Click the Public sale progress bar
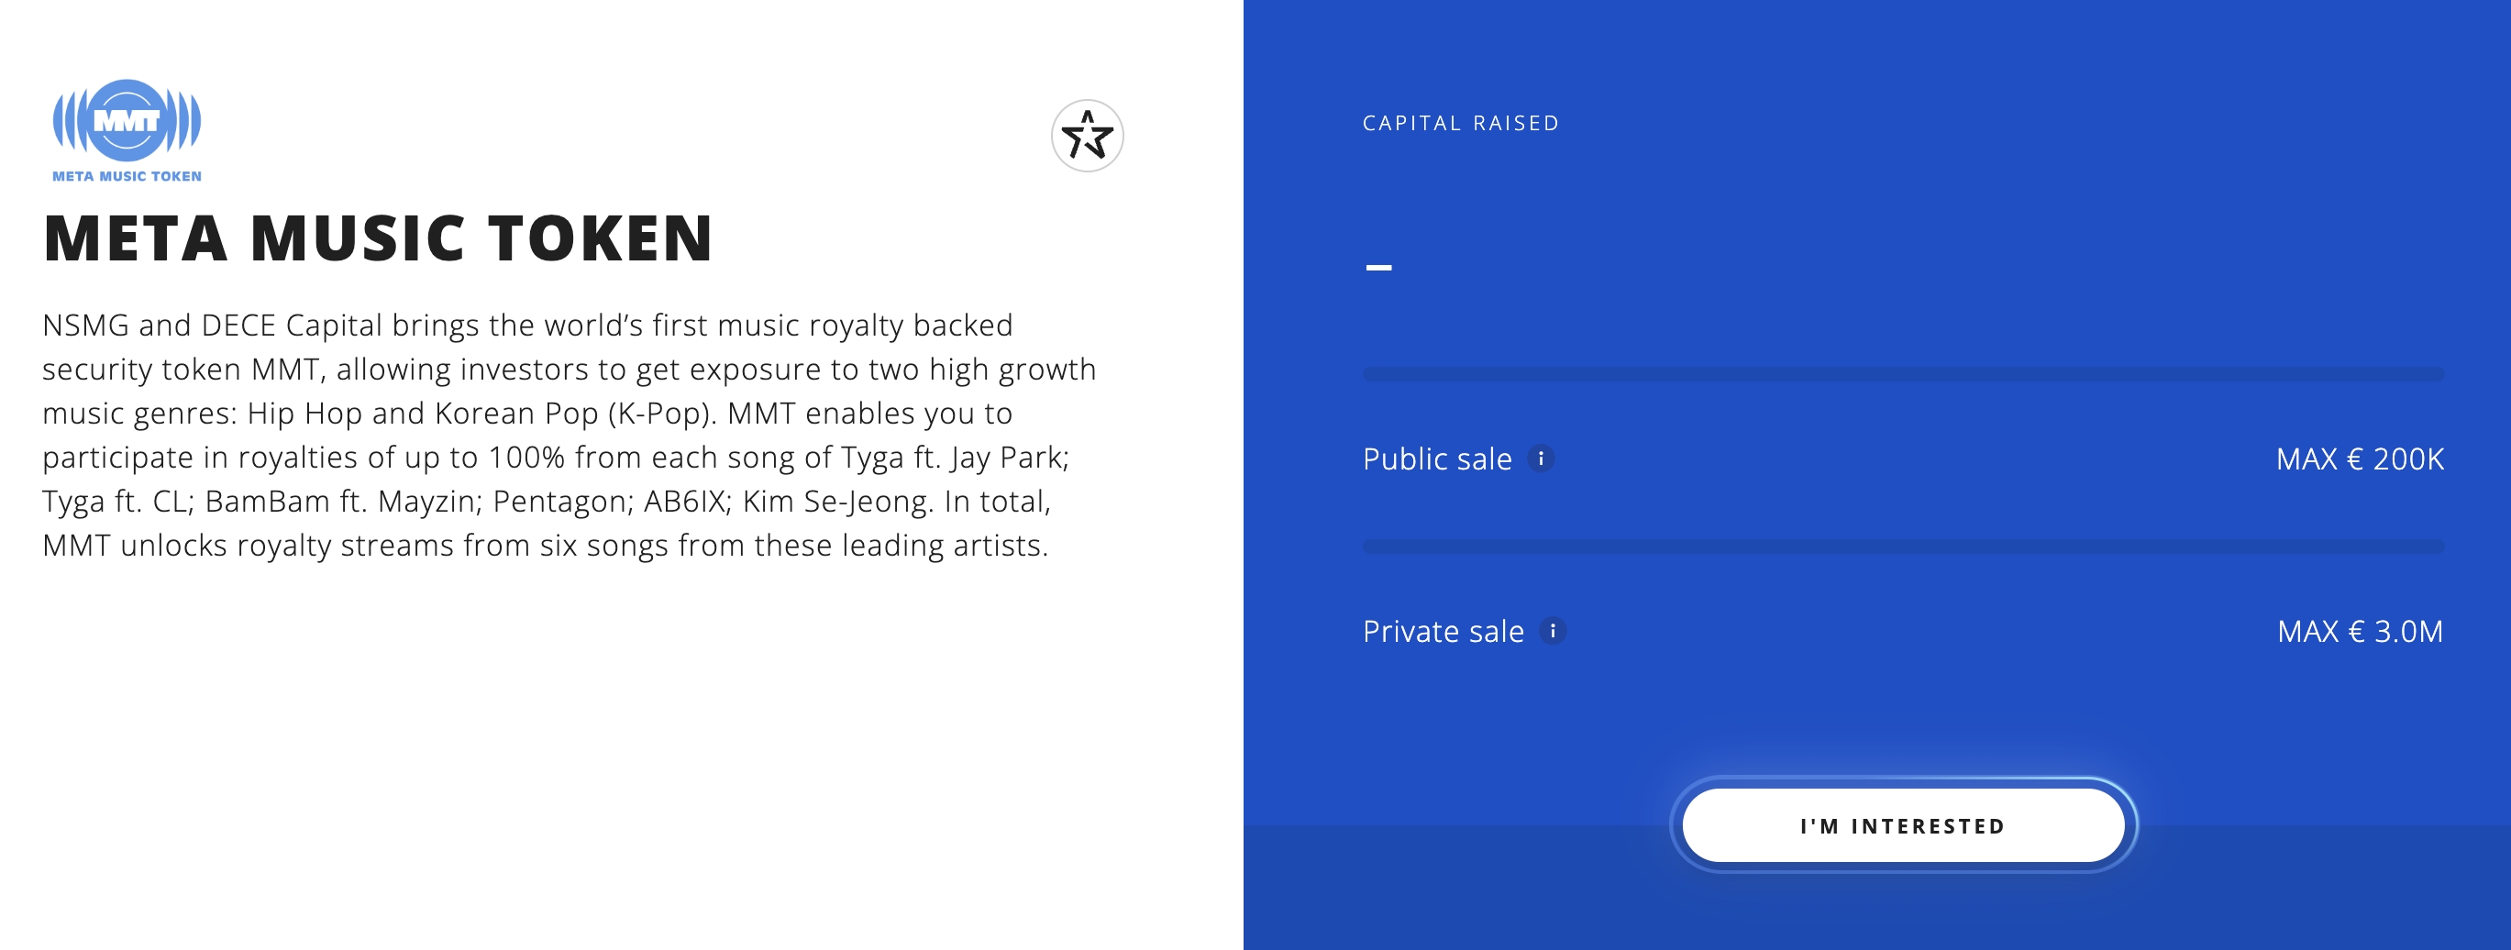Screen dimensions: 2511x950 pos(1903,374)
